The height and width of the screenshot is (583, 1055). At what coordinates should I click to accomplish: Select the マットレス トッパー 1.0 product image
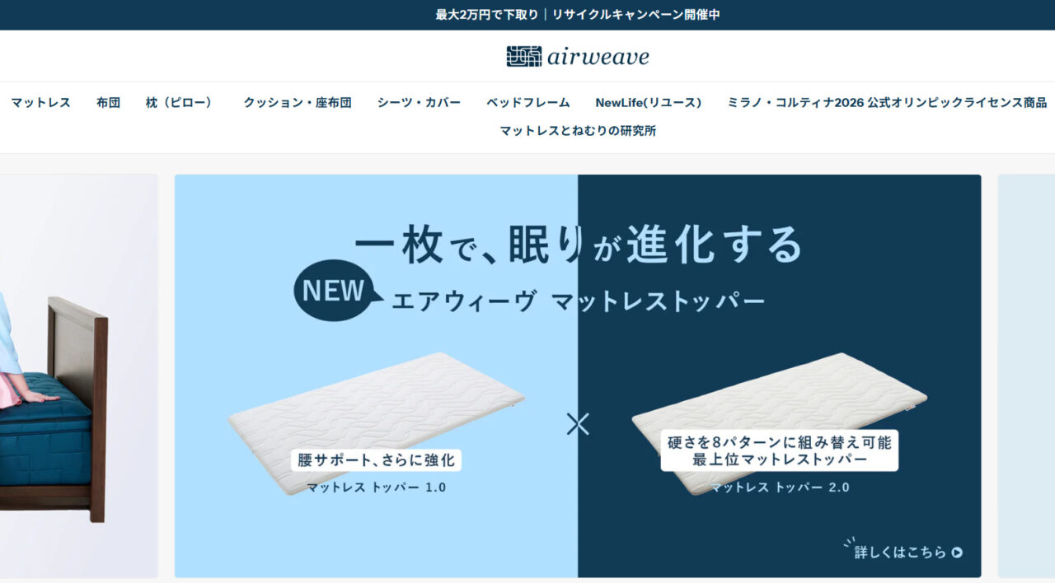click(376, 422)
